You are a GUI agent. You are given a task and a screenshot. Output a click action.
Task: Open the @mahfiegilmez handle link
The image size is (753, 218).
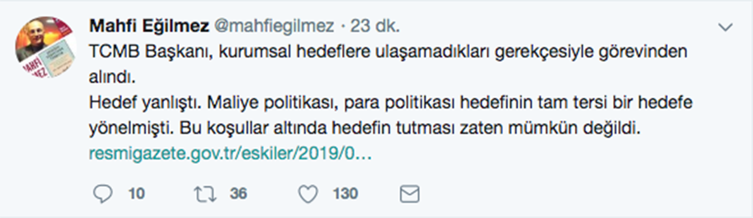pyautogui.click(x=274, y=26)
